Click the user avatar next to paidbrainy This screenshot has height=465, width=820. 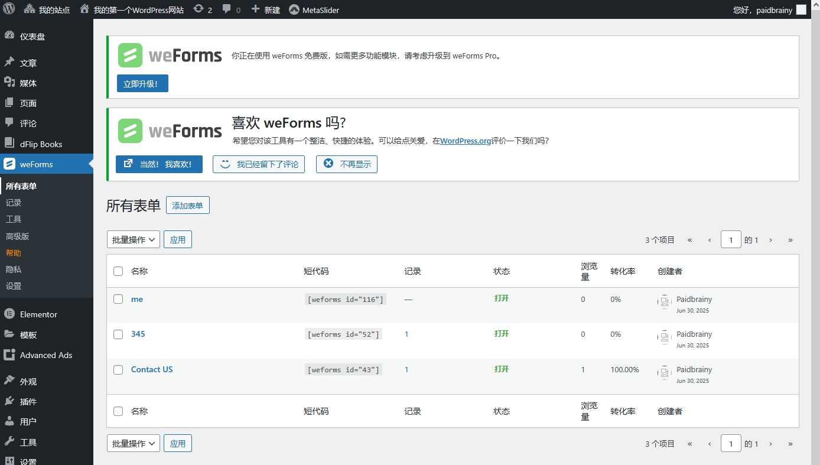[x=801, y=10]
